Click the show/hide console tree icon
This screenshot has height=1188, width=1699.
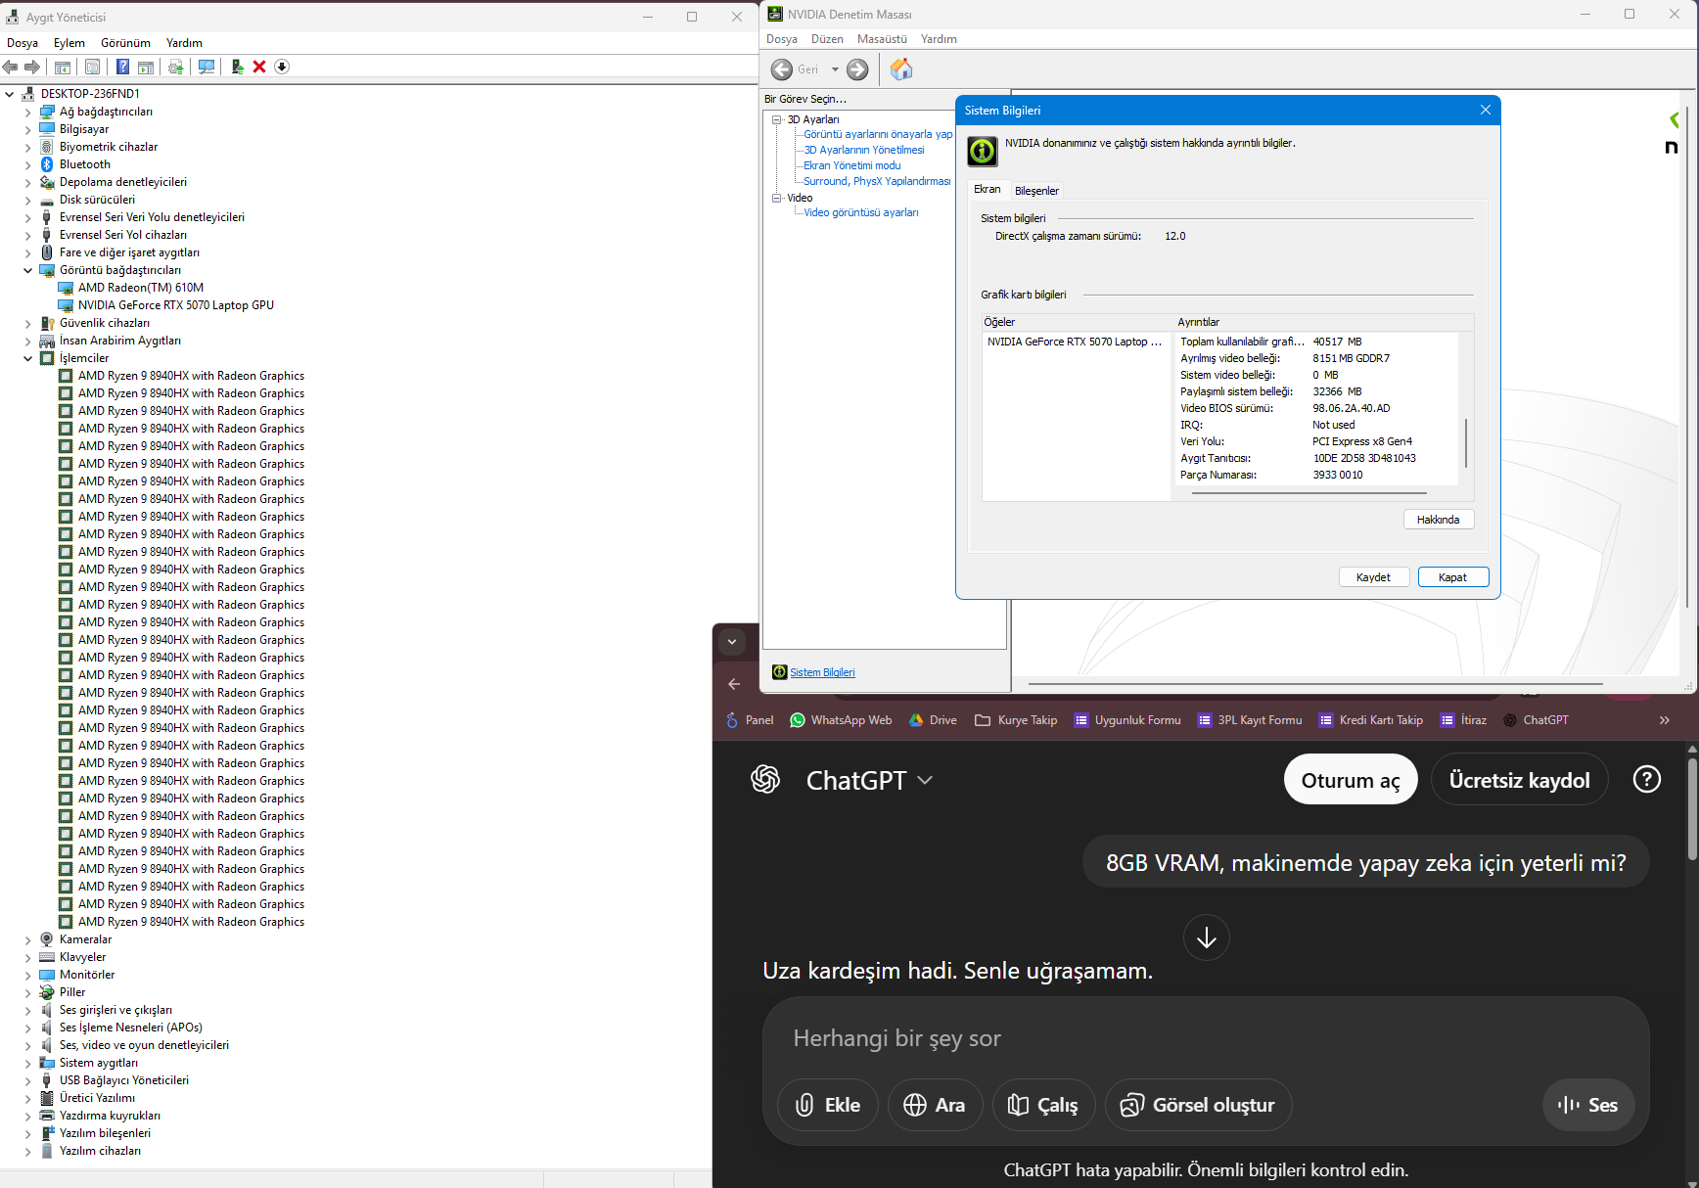[x=62, y=67]
